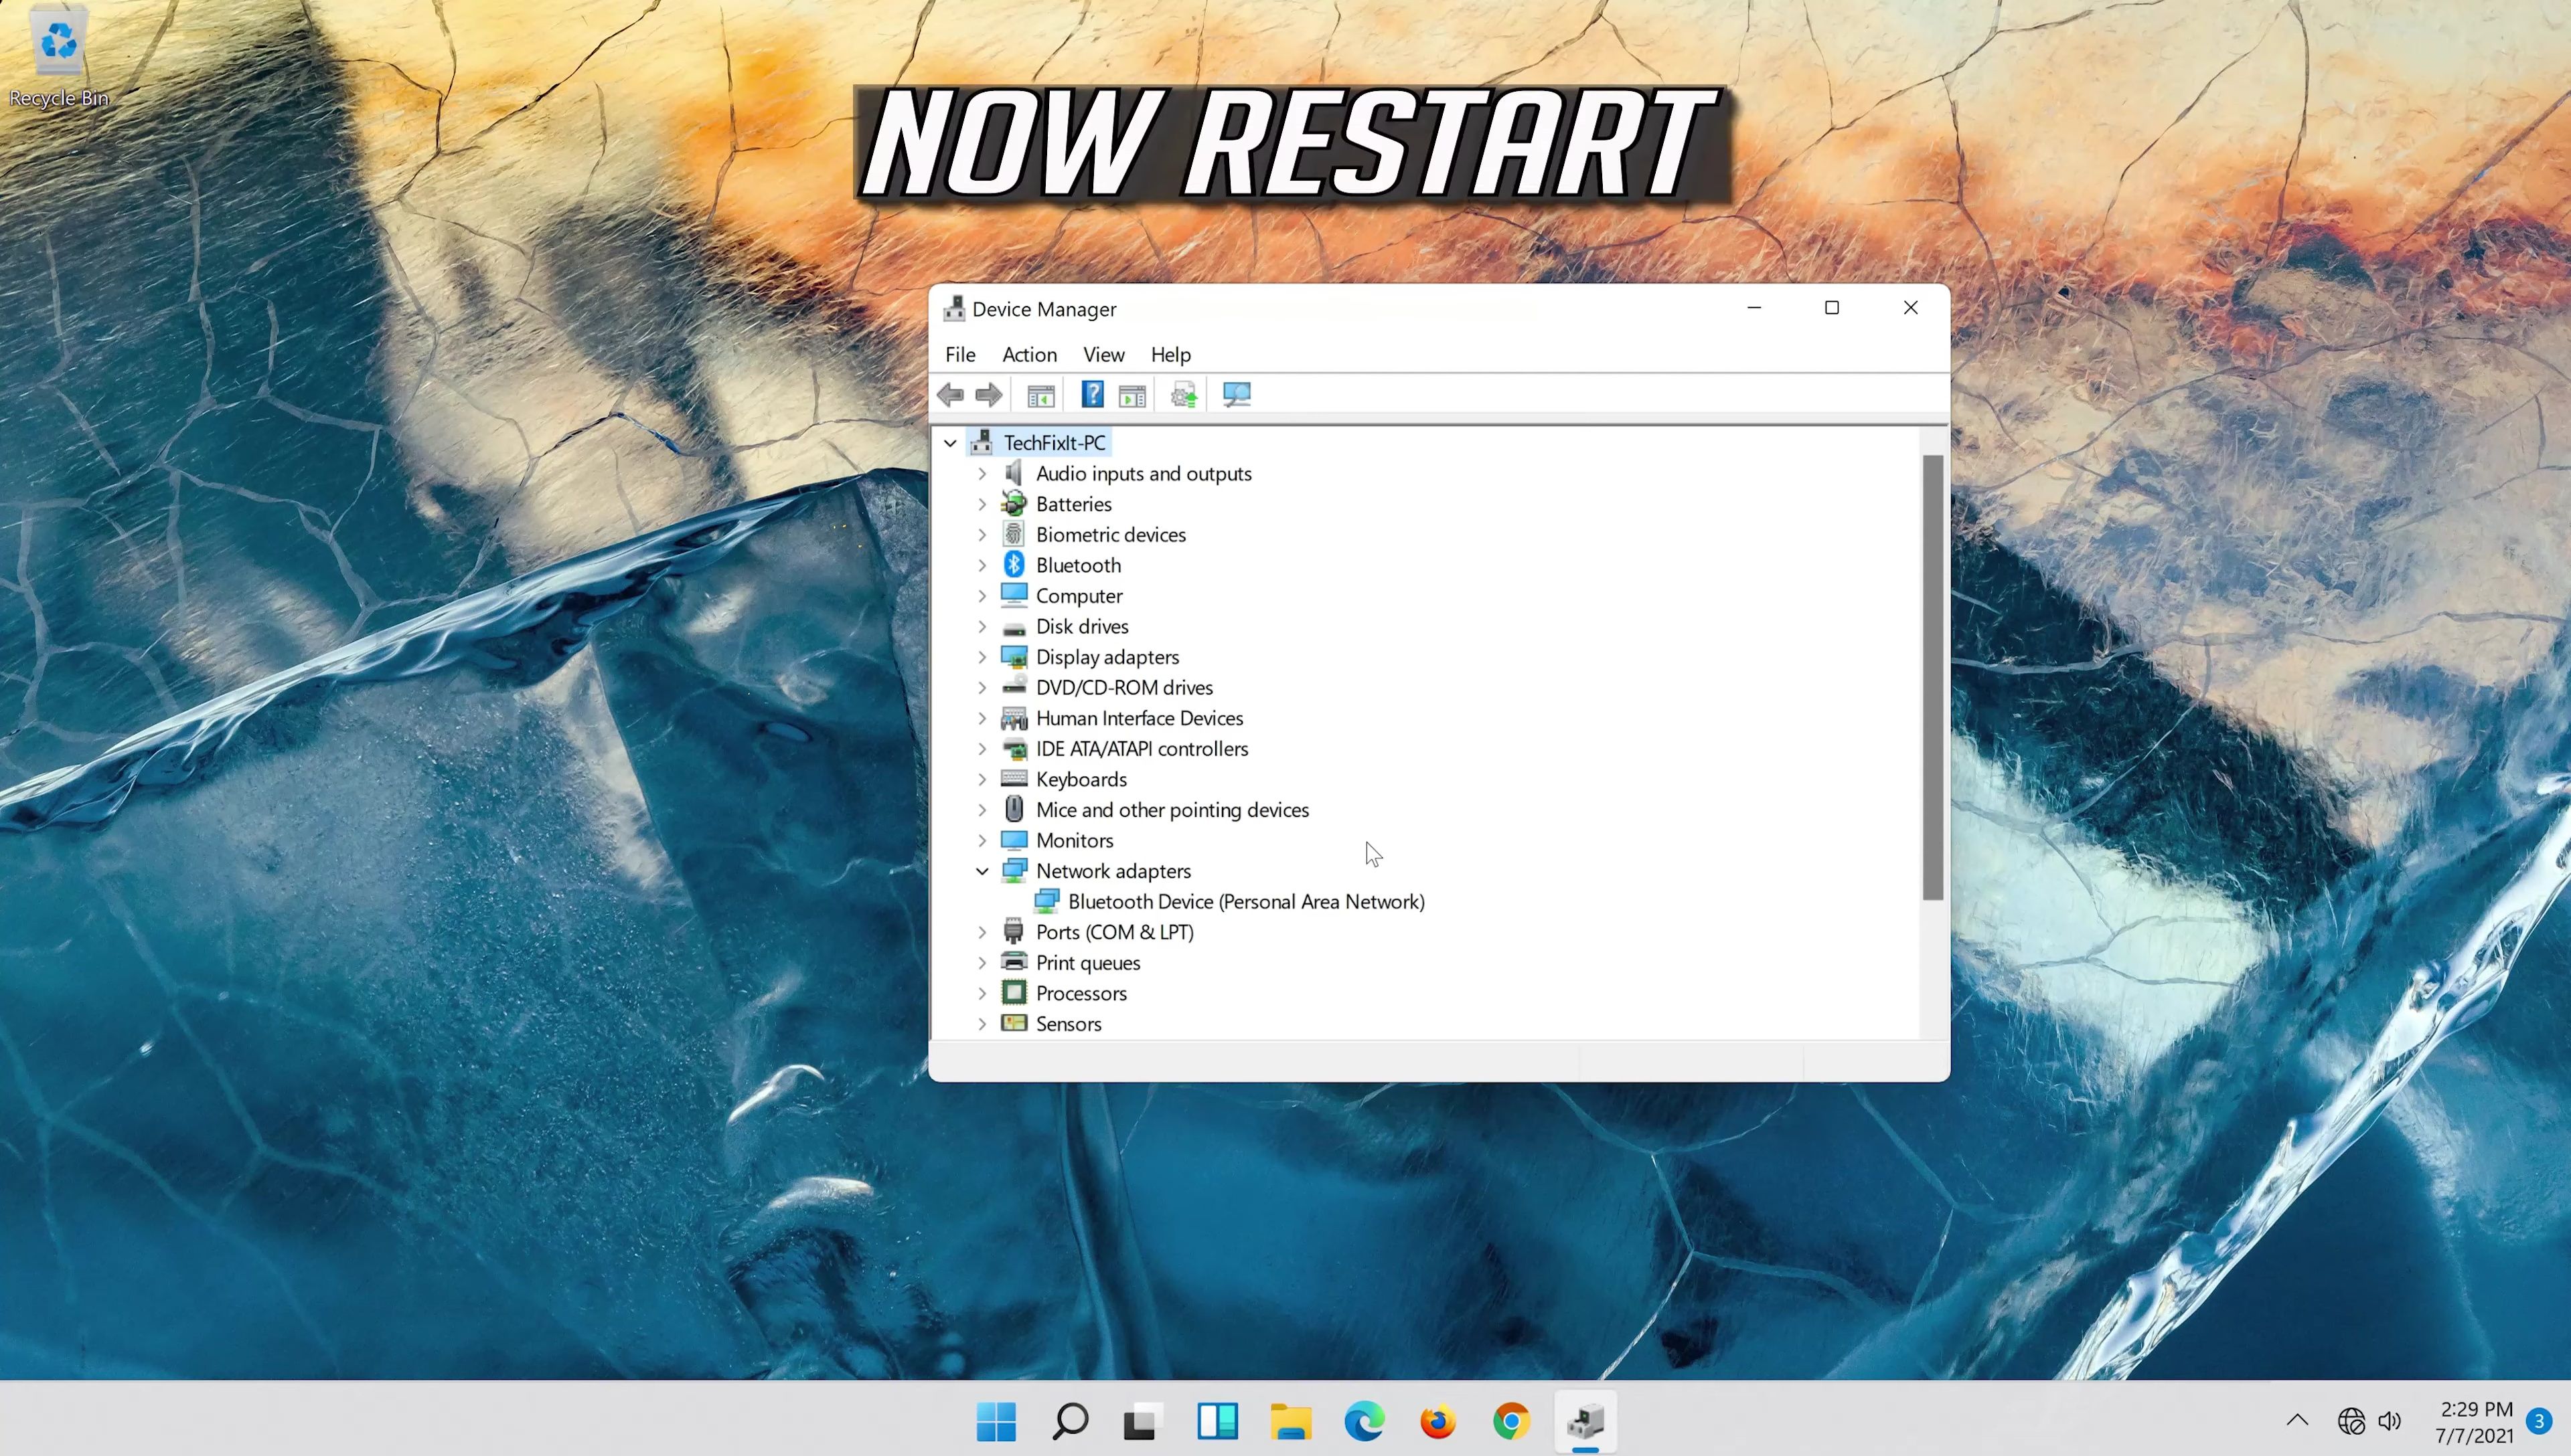
Task: Minimize the Device Manager window
Action: [x=1753, y=308]
